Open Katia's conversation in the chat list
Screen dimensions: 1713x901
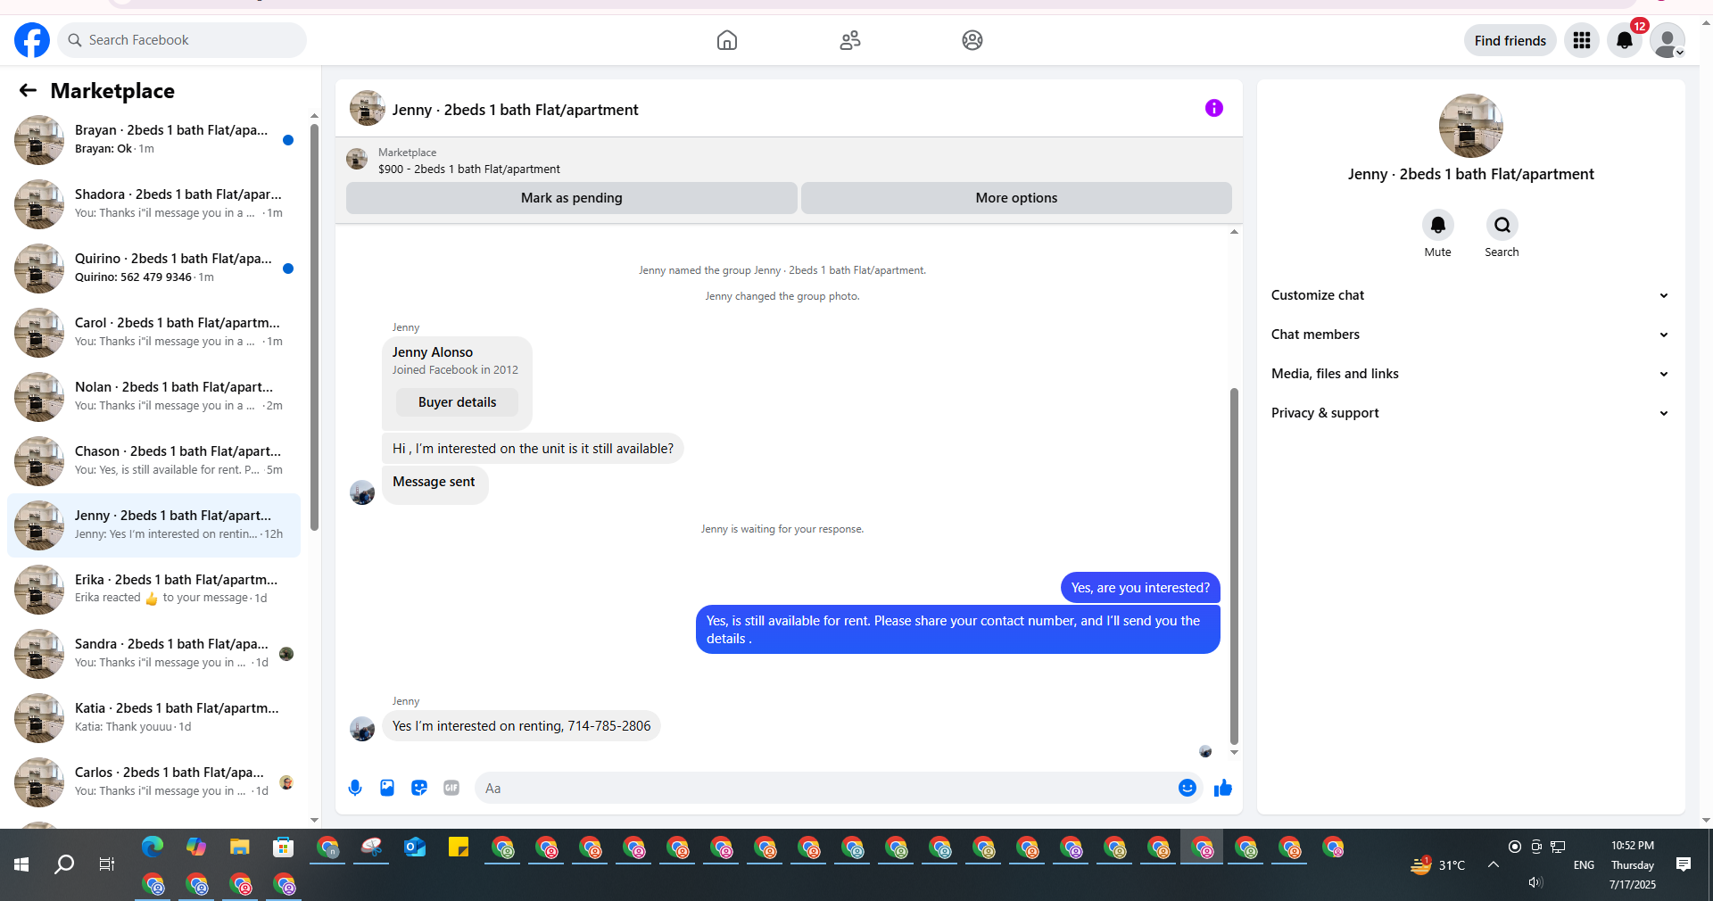point(154,717)
